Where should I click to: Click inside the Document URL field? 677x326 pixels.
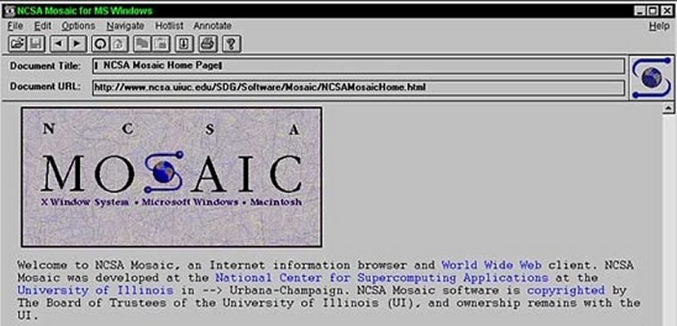pos(359,86)
